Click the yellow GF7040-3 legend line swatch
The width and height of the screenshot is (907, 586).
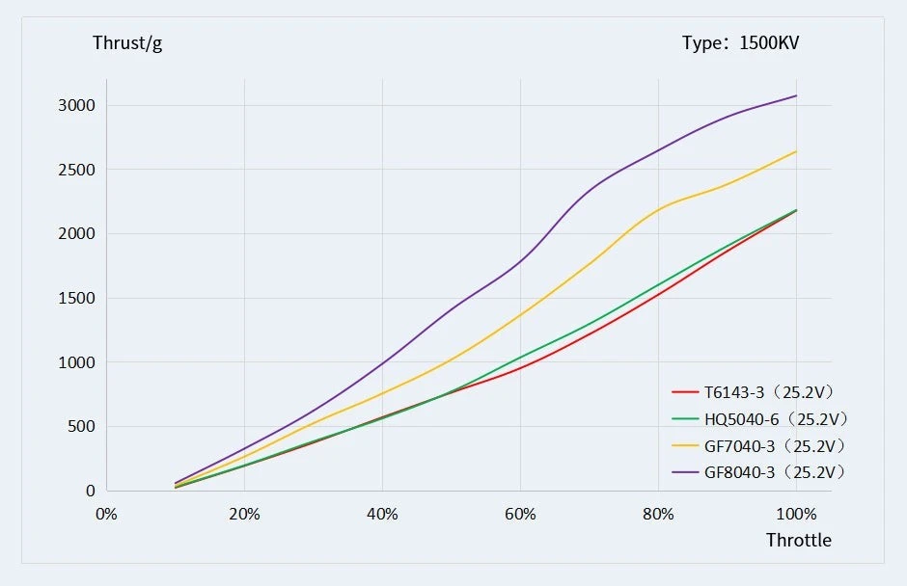685,445
